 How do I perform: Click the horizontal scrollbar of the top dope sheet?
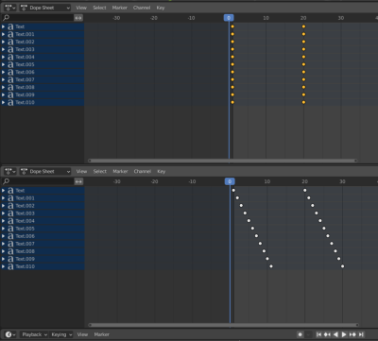coord(222,161)
